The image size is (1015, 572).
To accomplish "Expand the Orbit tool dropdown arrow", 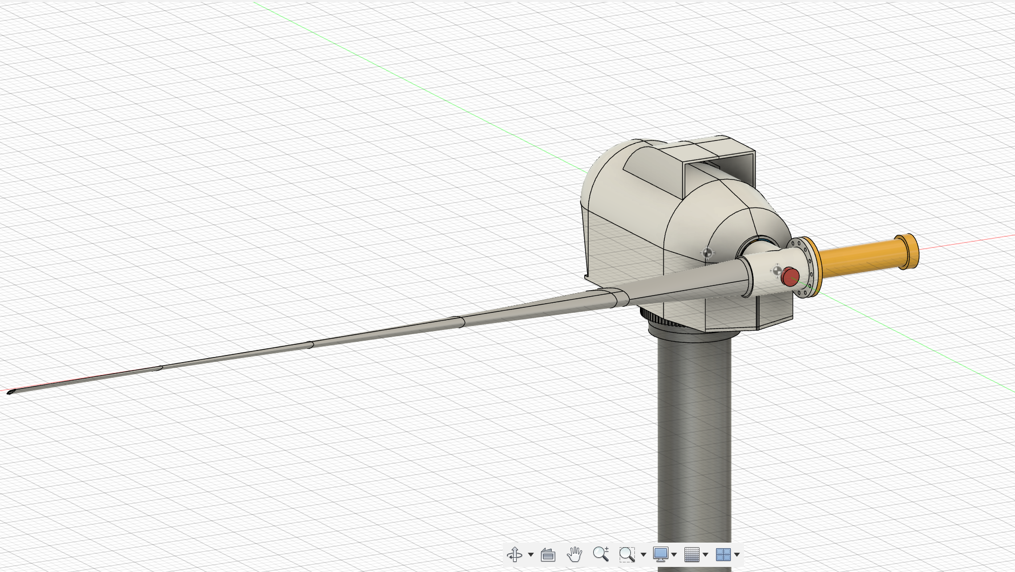I will point(531,555).
